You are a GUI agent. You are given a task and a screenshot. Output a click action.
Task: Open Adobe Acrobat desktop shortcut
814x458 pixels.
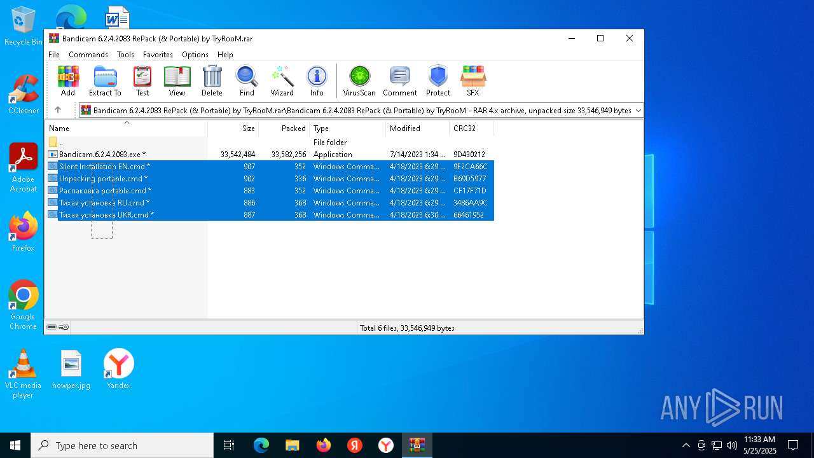[24, 167]
